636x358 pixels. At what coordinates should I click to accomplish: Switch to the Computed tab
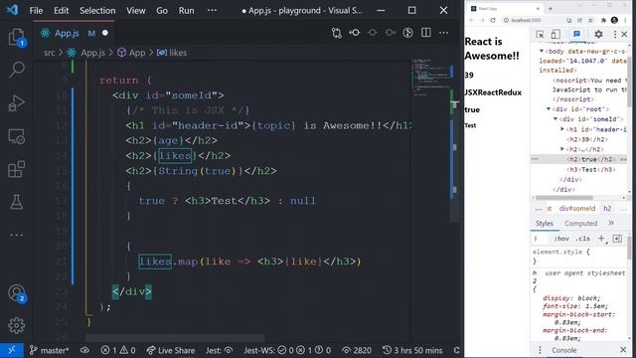click(580, 223)
